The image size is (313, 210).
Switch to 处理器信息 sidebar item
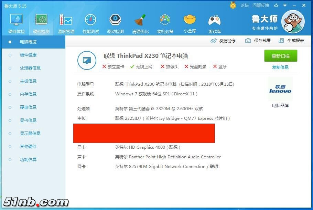pyautogui.click(x=30, y=68)
